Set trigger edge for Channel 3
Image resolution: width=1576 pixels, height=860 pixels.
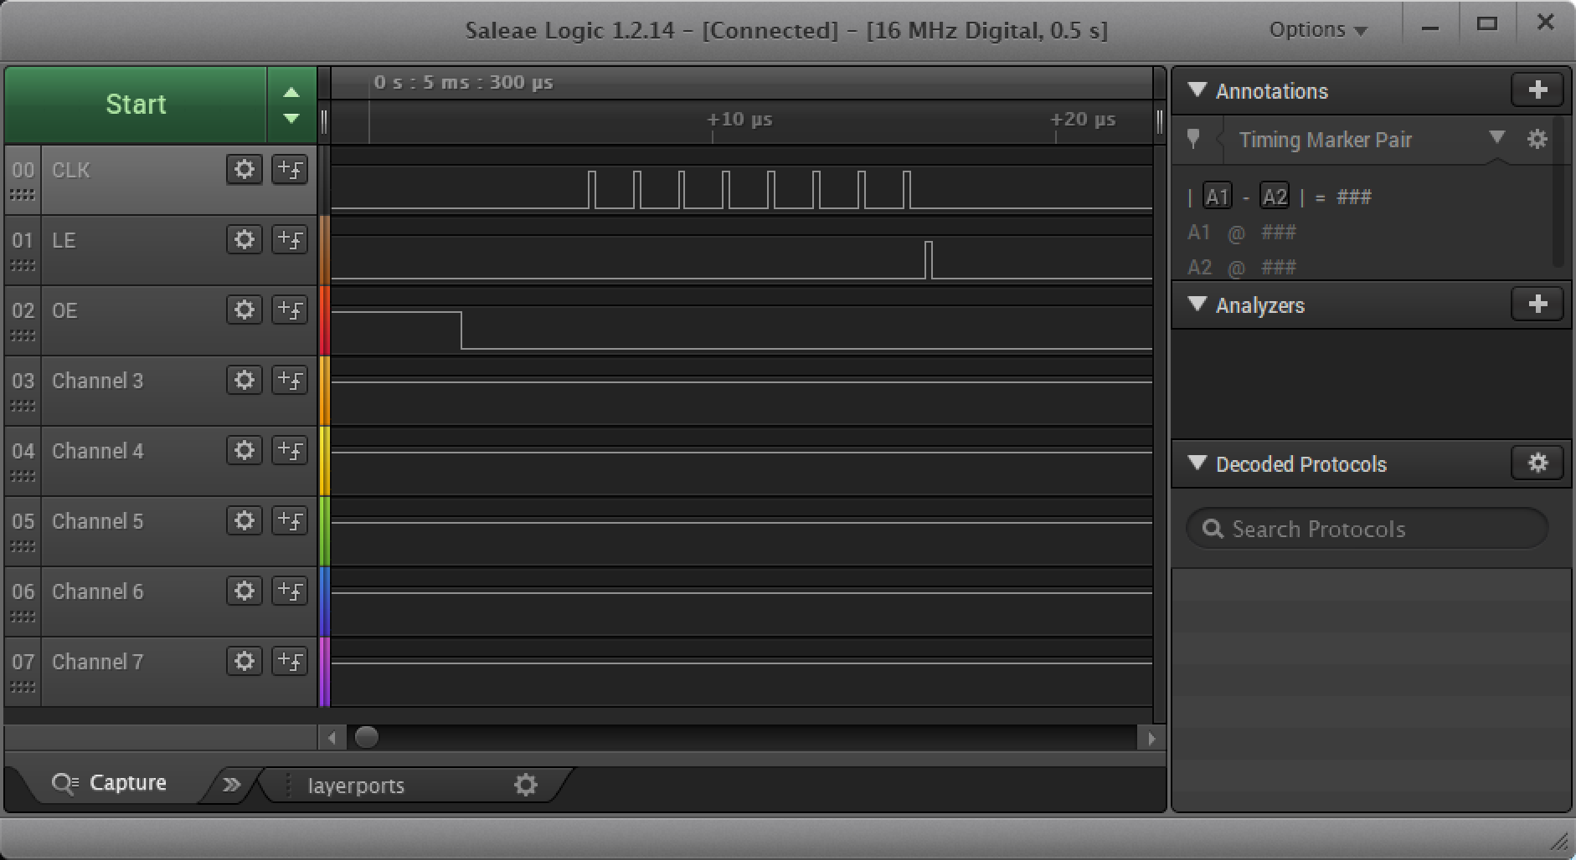(290, 381)
